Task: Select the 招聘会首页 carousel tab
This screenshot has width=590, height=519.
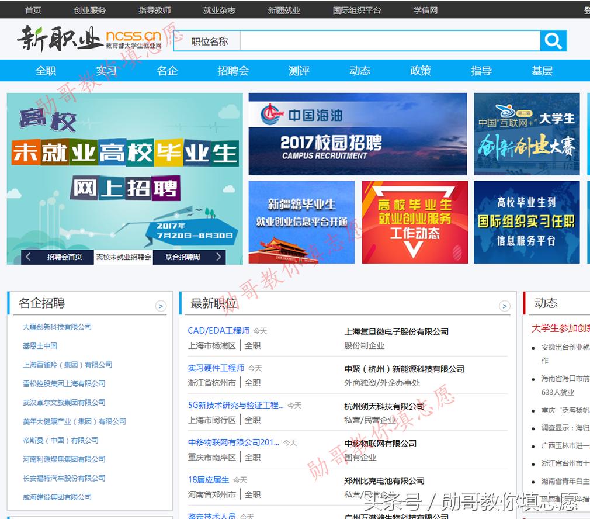Action: click(65, 257)
